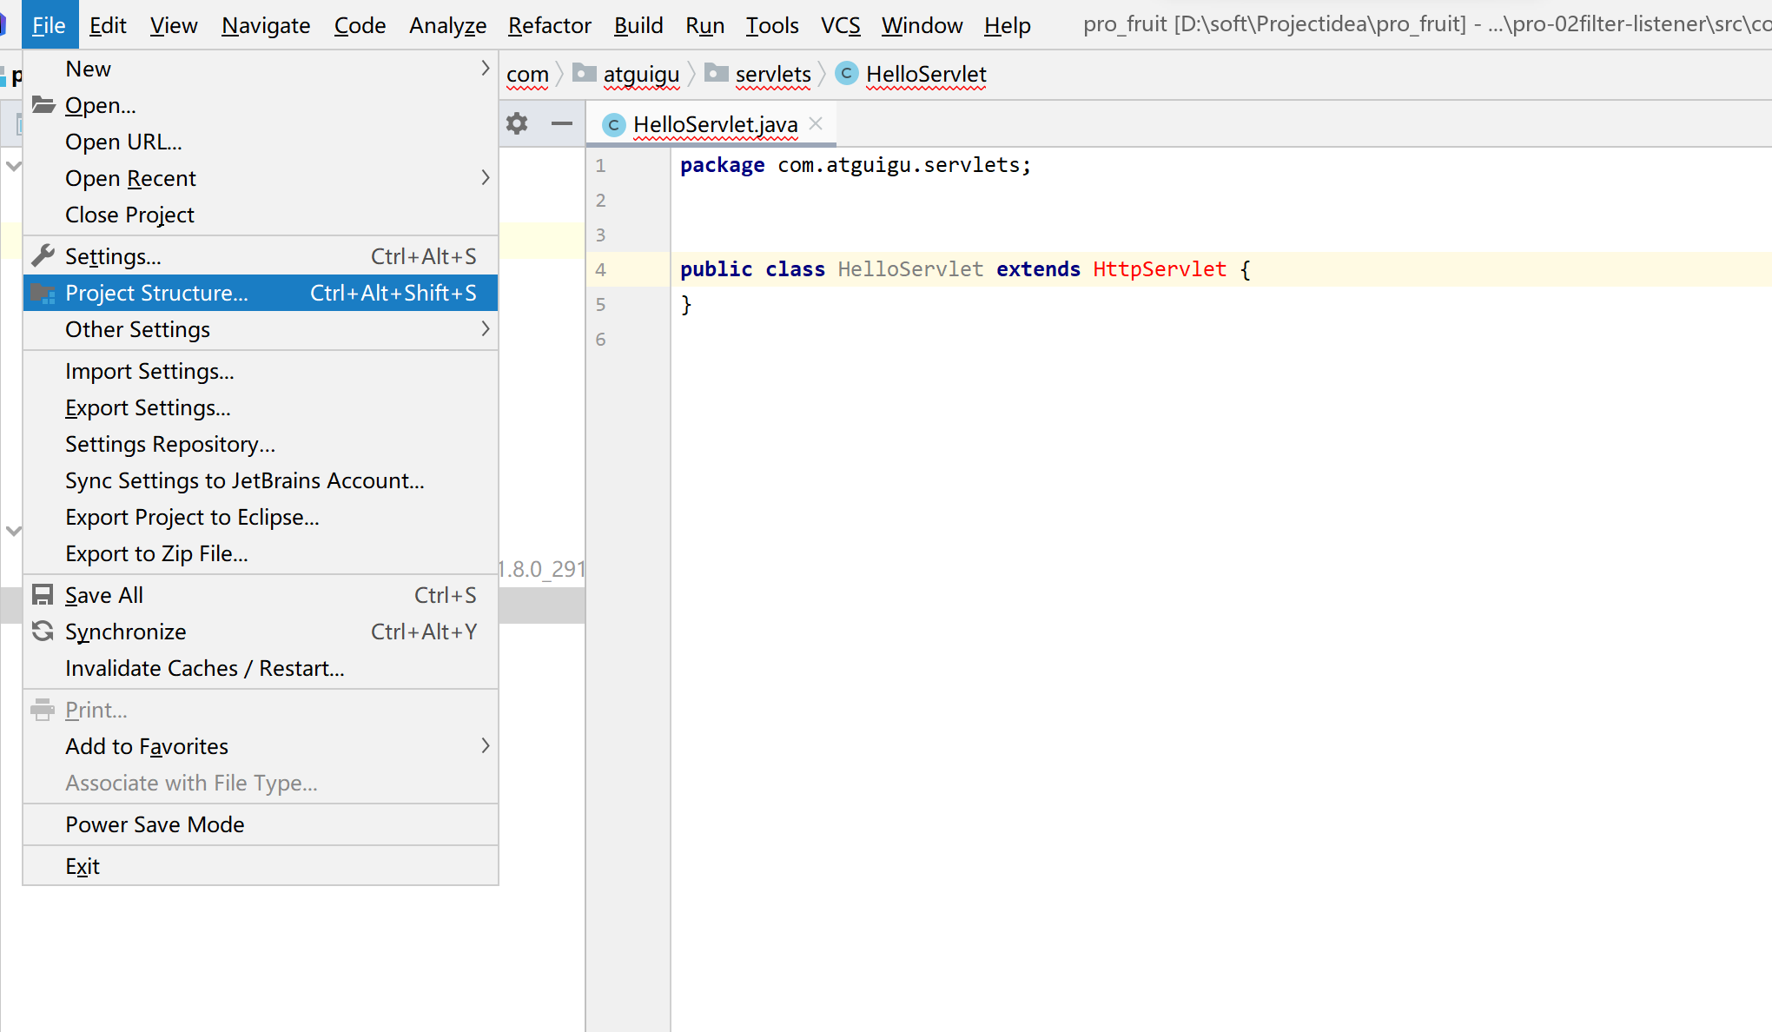The height and width of the screenshot is (1032, 1772).
Task: Choose Exit from File menu
Action: pos(261,866)
